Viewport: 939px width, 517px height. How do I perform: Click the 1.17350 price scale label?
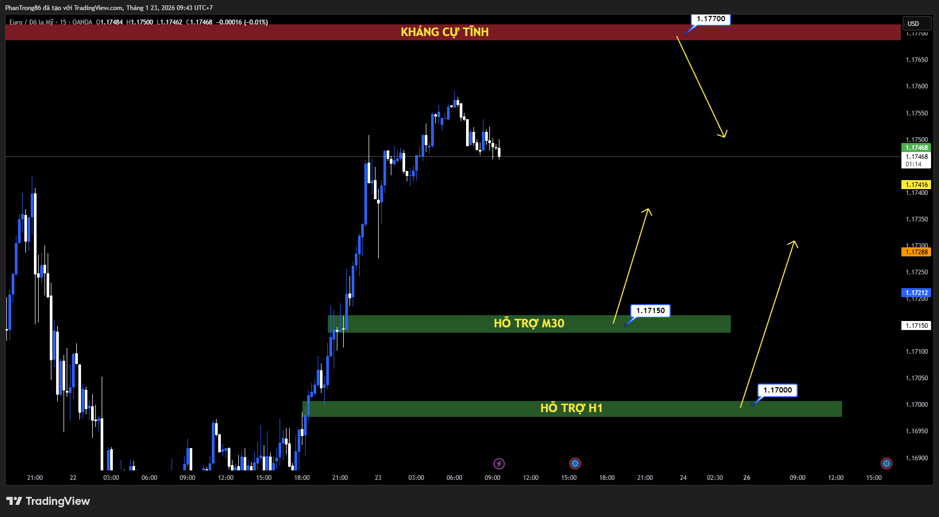[917, 219]
